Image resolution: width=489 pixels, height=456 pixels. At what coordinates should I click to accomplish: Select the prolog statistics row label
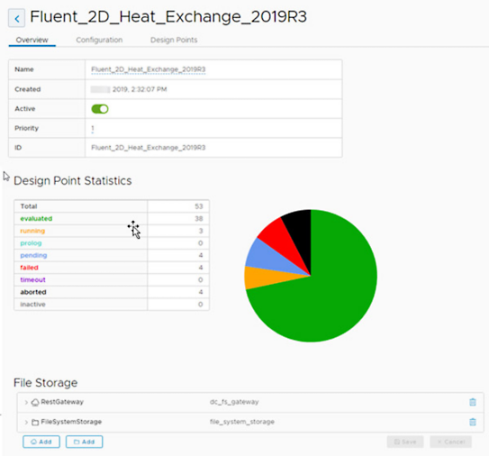tap(31, 243)
